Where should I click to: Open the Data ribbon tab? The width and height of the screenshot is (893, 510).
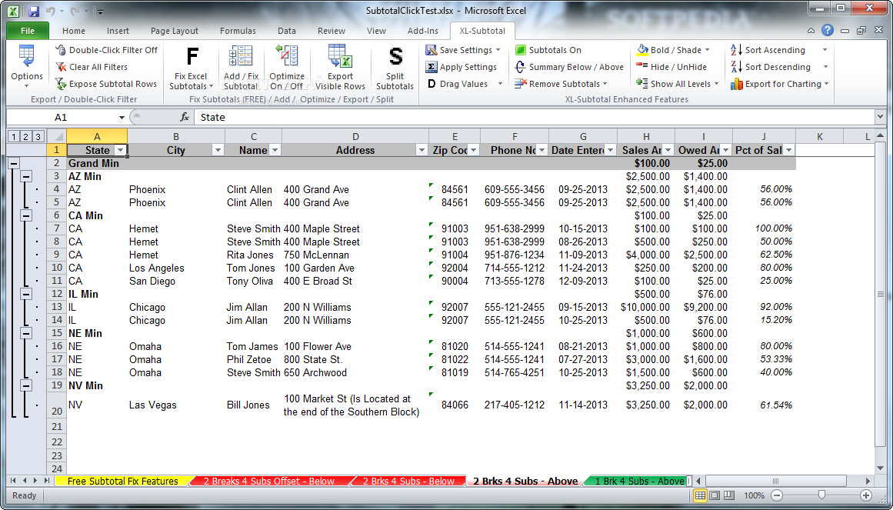point(286,31)
